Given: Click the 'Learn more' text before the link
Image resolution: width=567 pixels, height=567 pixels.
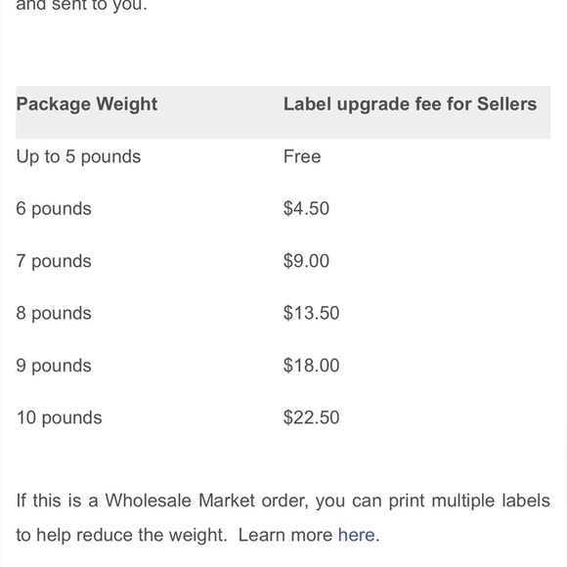Looking at the screenshot, I should [285, 535].
